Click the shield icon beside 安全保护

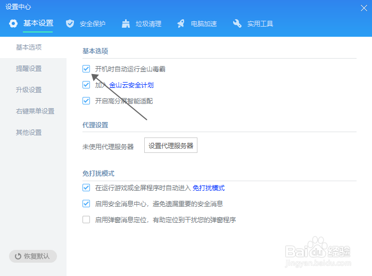[x=70, y=23]
